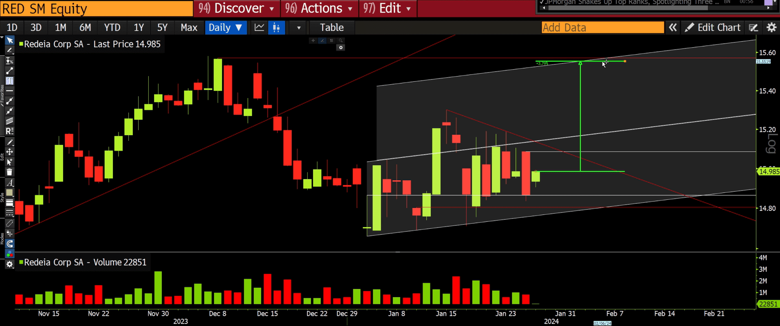This screenshot has height=326, width=780.
Task: Open the 96) Actions menu
Action: coord(319,8)
